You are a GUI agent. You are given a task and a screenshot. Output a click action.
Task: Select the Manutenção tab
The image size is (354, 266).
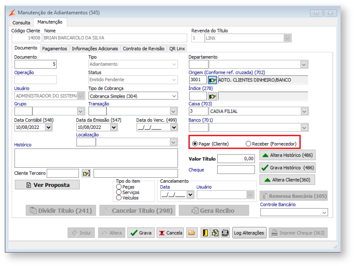tap(50, 22)
